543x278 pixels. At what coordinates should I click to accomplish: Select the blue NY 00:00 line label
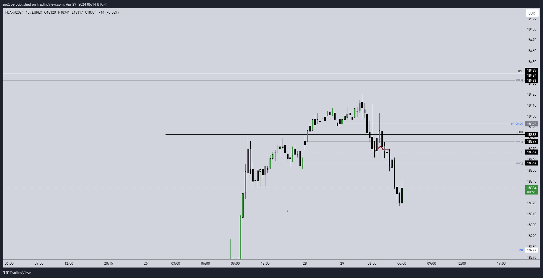pos(517,124)
